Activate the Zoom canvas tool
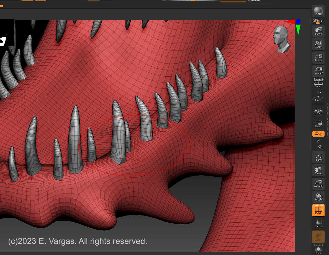Viewport: 329px width, 255px height. pos(318,44)
